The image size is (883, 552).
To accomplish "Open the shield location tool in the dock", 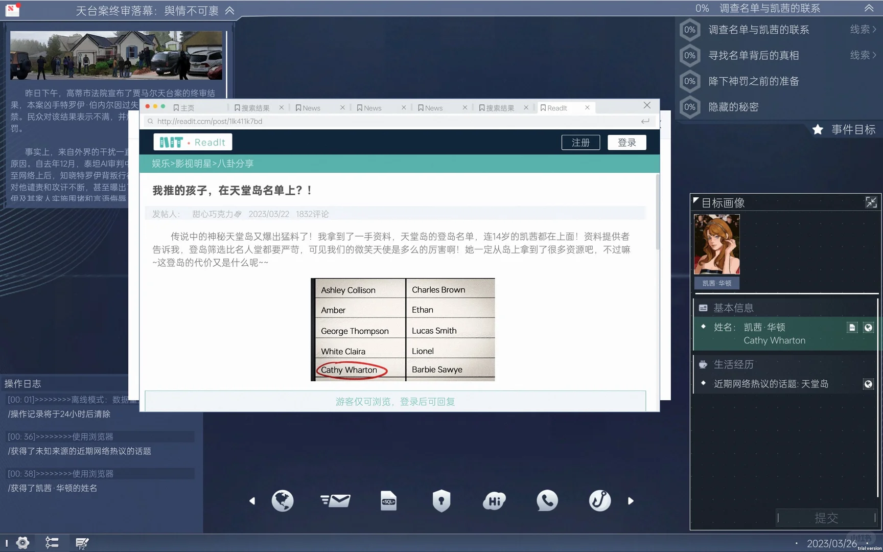I will (441, 501).
